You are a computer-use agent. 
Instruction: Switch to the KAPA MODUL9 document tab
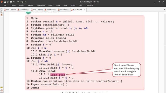(37, 10)
